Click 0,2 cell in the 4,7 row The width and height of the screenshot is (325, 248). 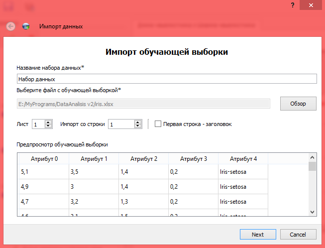tap(194, 202)
